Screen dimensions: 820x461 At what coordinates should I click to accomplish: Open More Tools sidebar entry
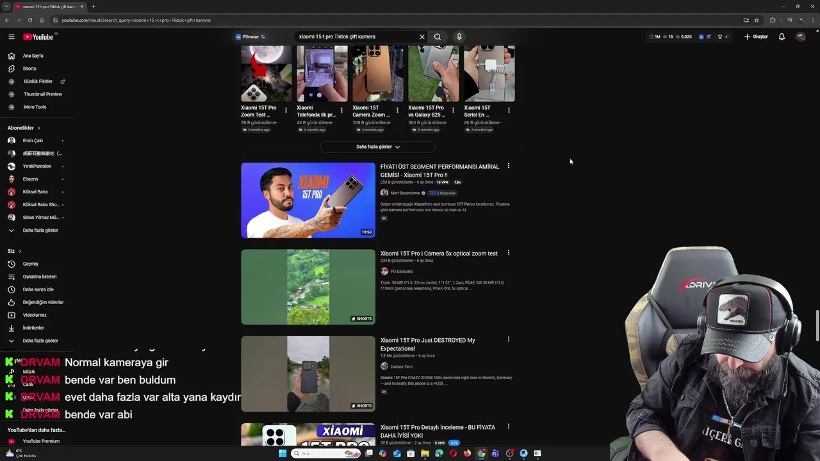pyautogui.click(x=35, y=107)
